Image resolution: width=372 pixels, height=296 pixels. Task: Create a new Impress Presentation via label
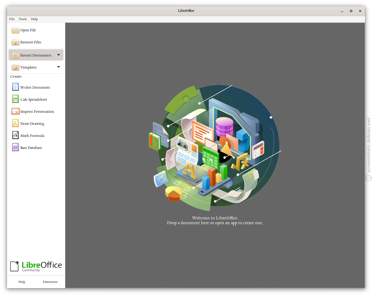tap(37, 111)
